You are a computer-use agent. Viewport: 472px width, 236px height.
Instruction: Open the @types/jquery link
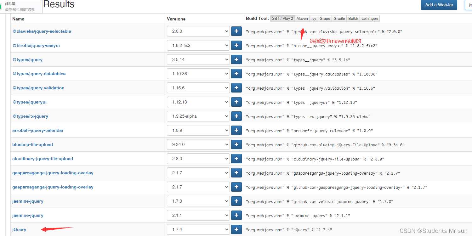click(27, 59)
